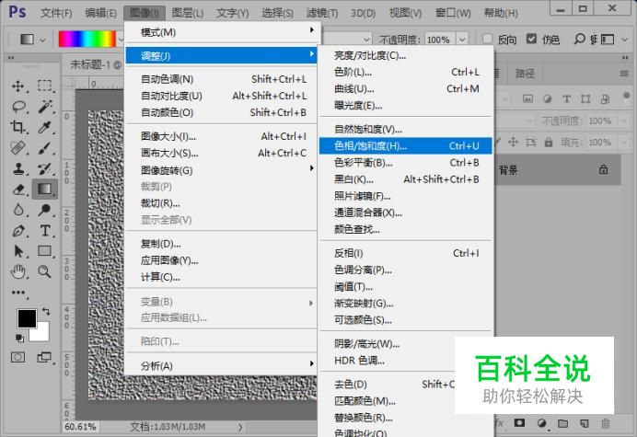Open the status bar info arrow
This screenshot has height=437, width=637.
point(240,427)
